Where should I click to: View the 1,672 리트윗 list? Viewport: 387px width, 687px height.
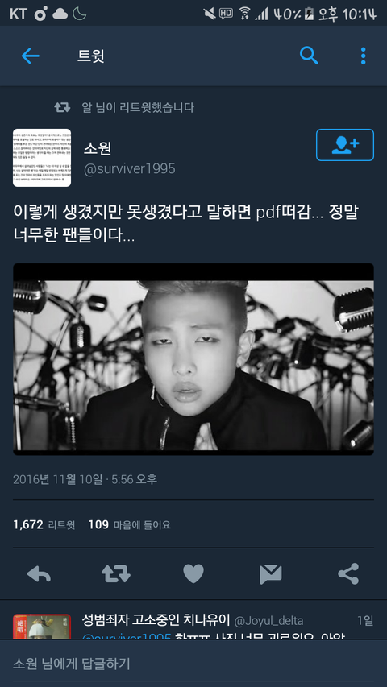(x=44, y=524)
